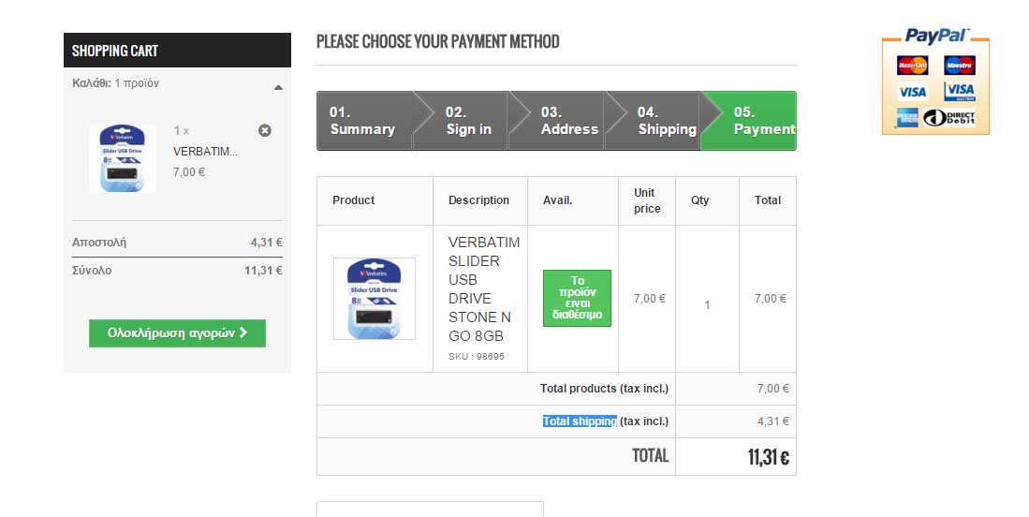Collapse the shopping cart contents arrow
The width and height of the screenshot is (1029, 517).
[x=278, y=87]
